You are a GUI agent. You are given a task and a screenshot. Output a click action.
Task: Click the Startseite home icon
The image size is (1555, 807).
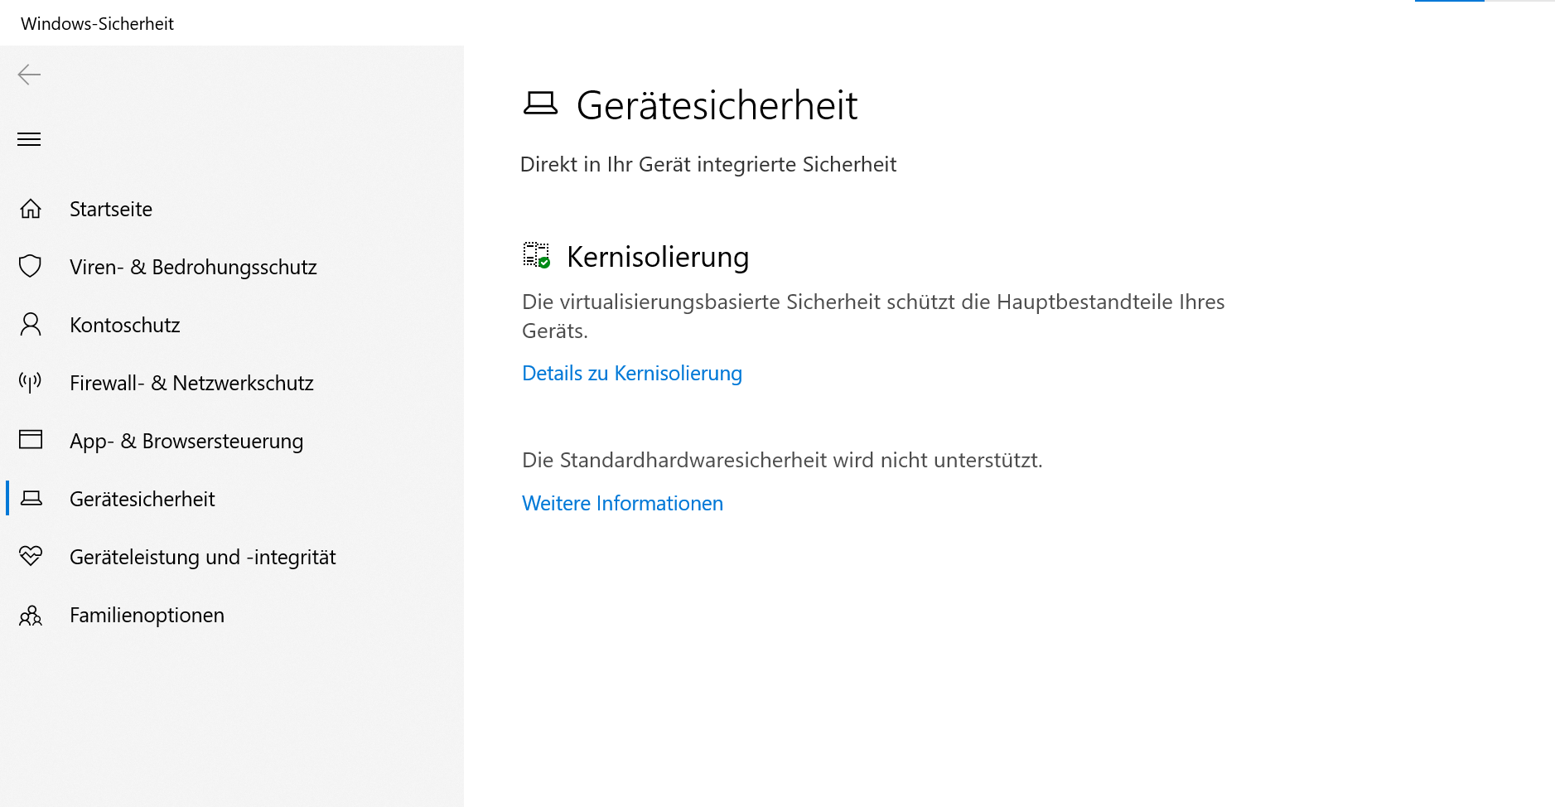pos(31,209)
